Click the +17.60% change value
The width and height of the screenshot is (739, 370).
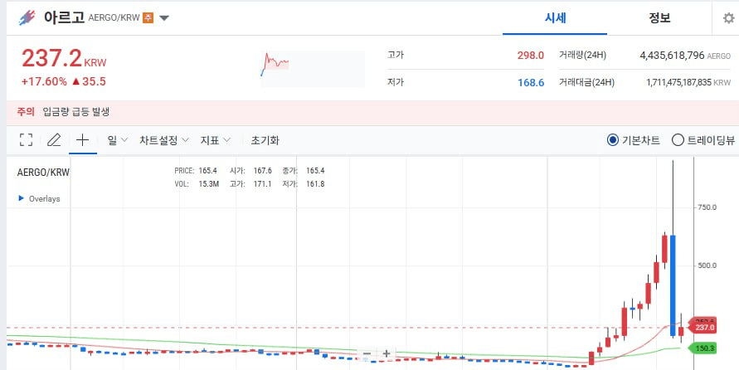point(44,81)
